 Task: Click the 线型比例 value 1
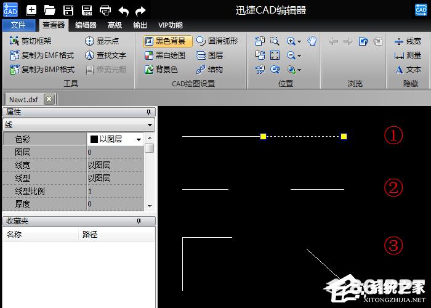115,191
